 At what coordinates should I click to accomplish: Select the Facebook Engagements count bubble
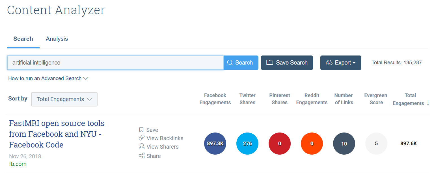[x=215, y=144]
